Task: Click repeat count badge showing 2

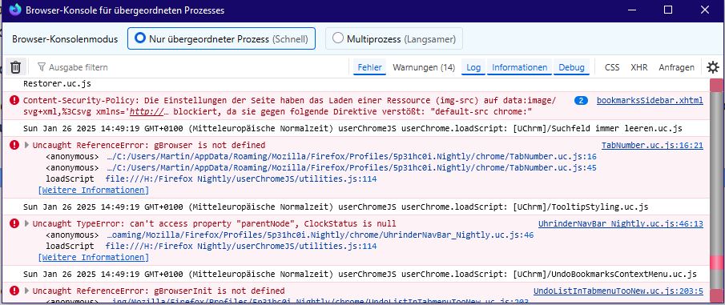Action: coord(581,101)
